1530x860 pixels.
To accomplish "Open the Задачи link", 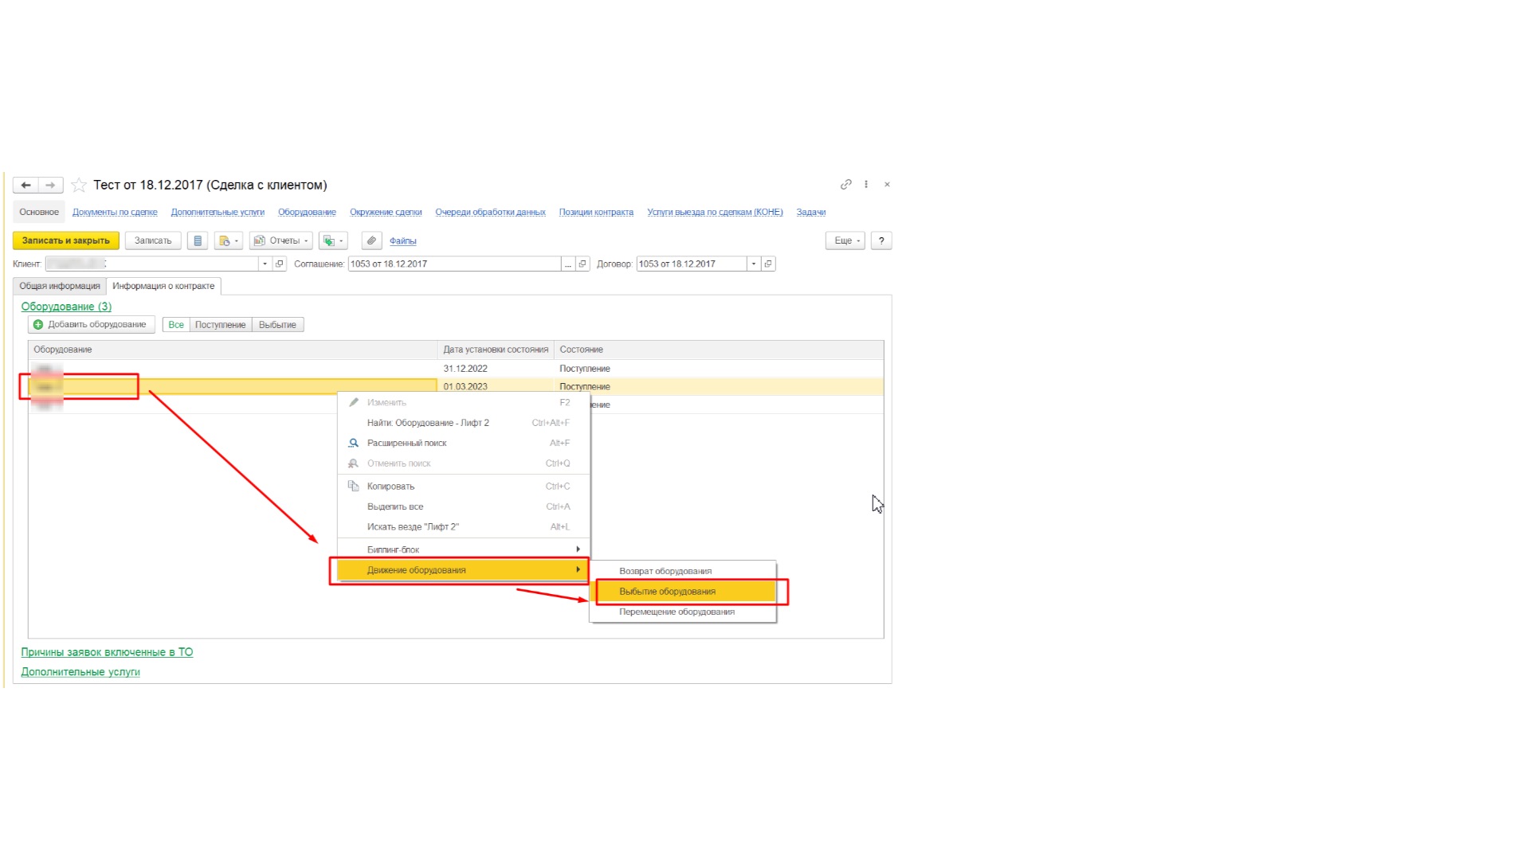I will [x=810, y=213].
